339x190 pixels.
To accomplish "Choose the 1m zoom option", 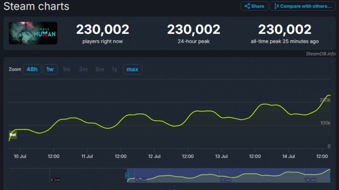I will tap(67, 69).
